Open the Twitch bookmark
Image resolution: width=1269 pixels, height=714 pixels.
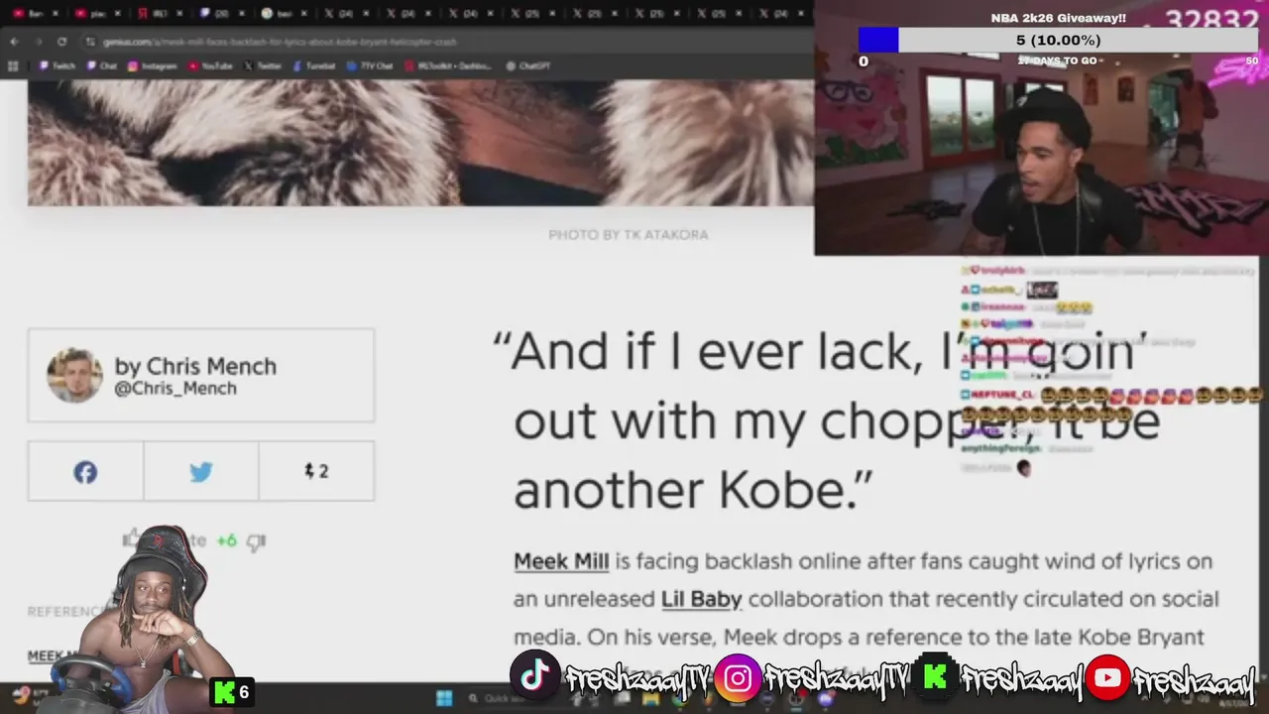tap(58, 66)
